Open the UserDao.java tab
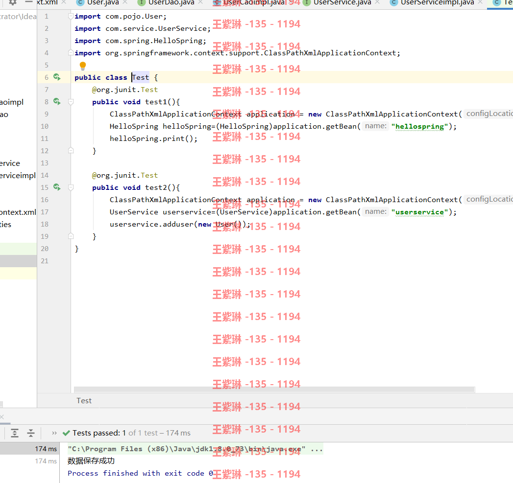The width and height of the screenshot is (513, 483). pos(171,2)
